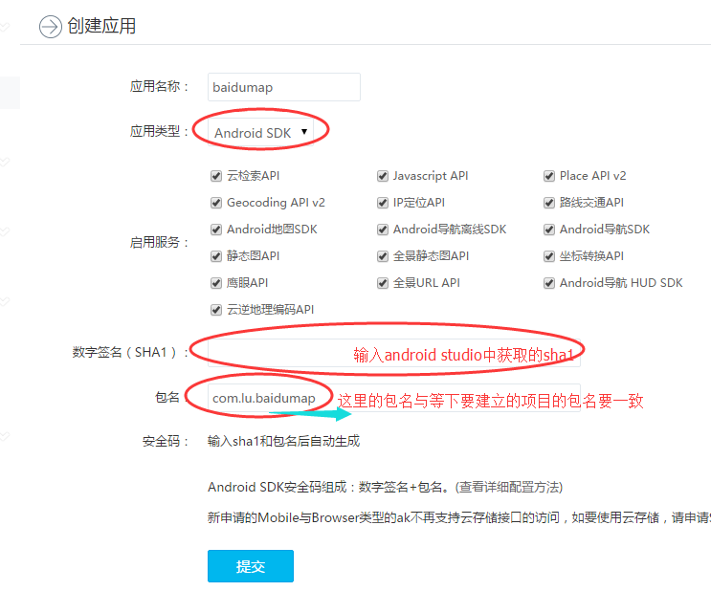The image size is (711, 613).
Task: Click the 创建应用 heading text
Action: [x=101, y=26]
